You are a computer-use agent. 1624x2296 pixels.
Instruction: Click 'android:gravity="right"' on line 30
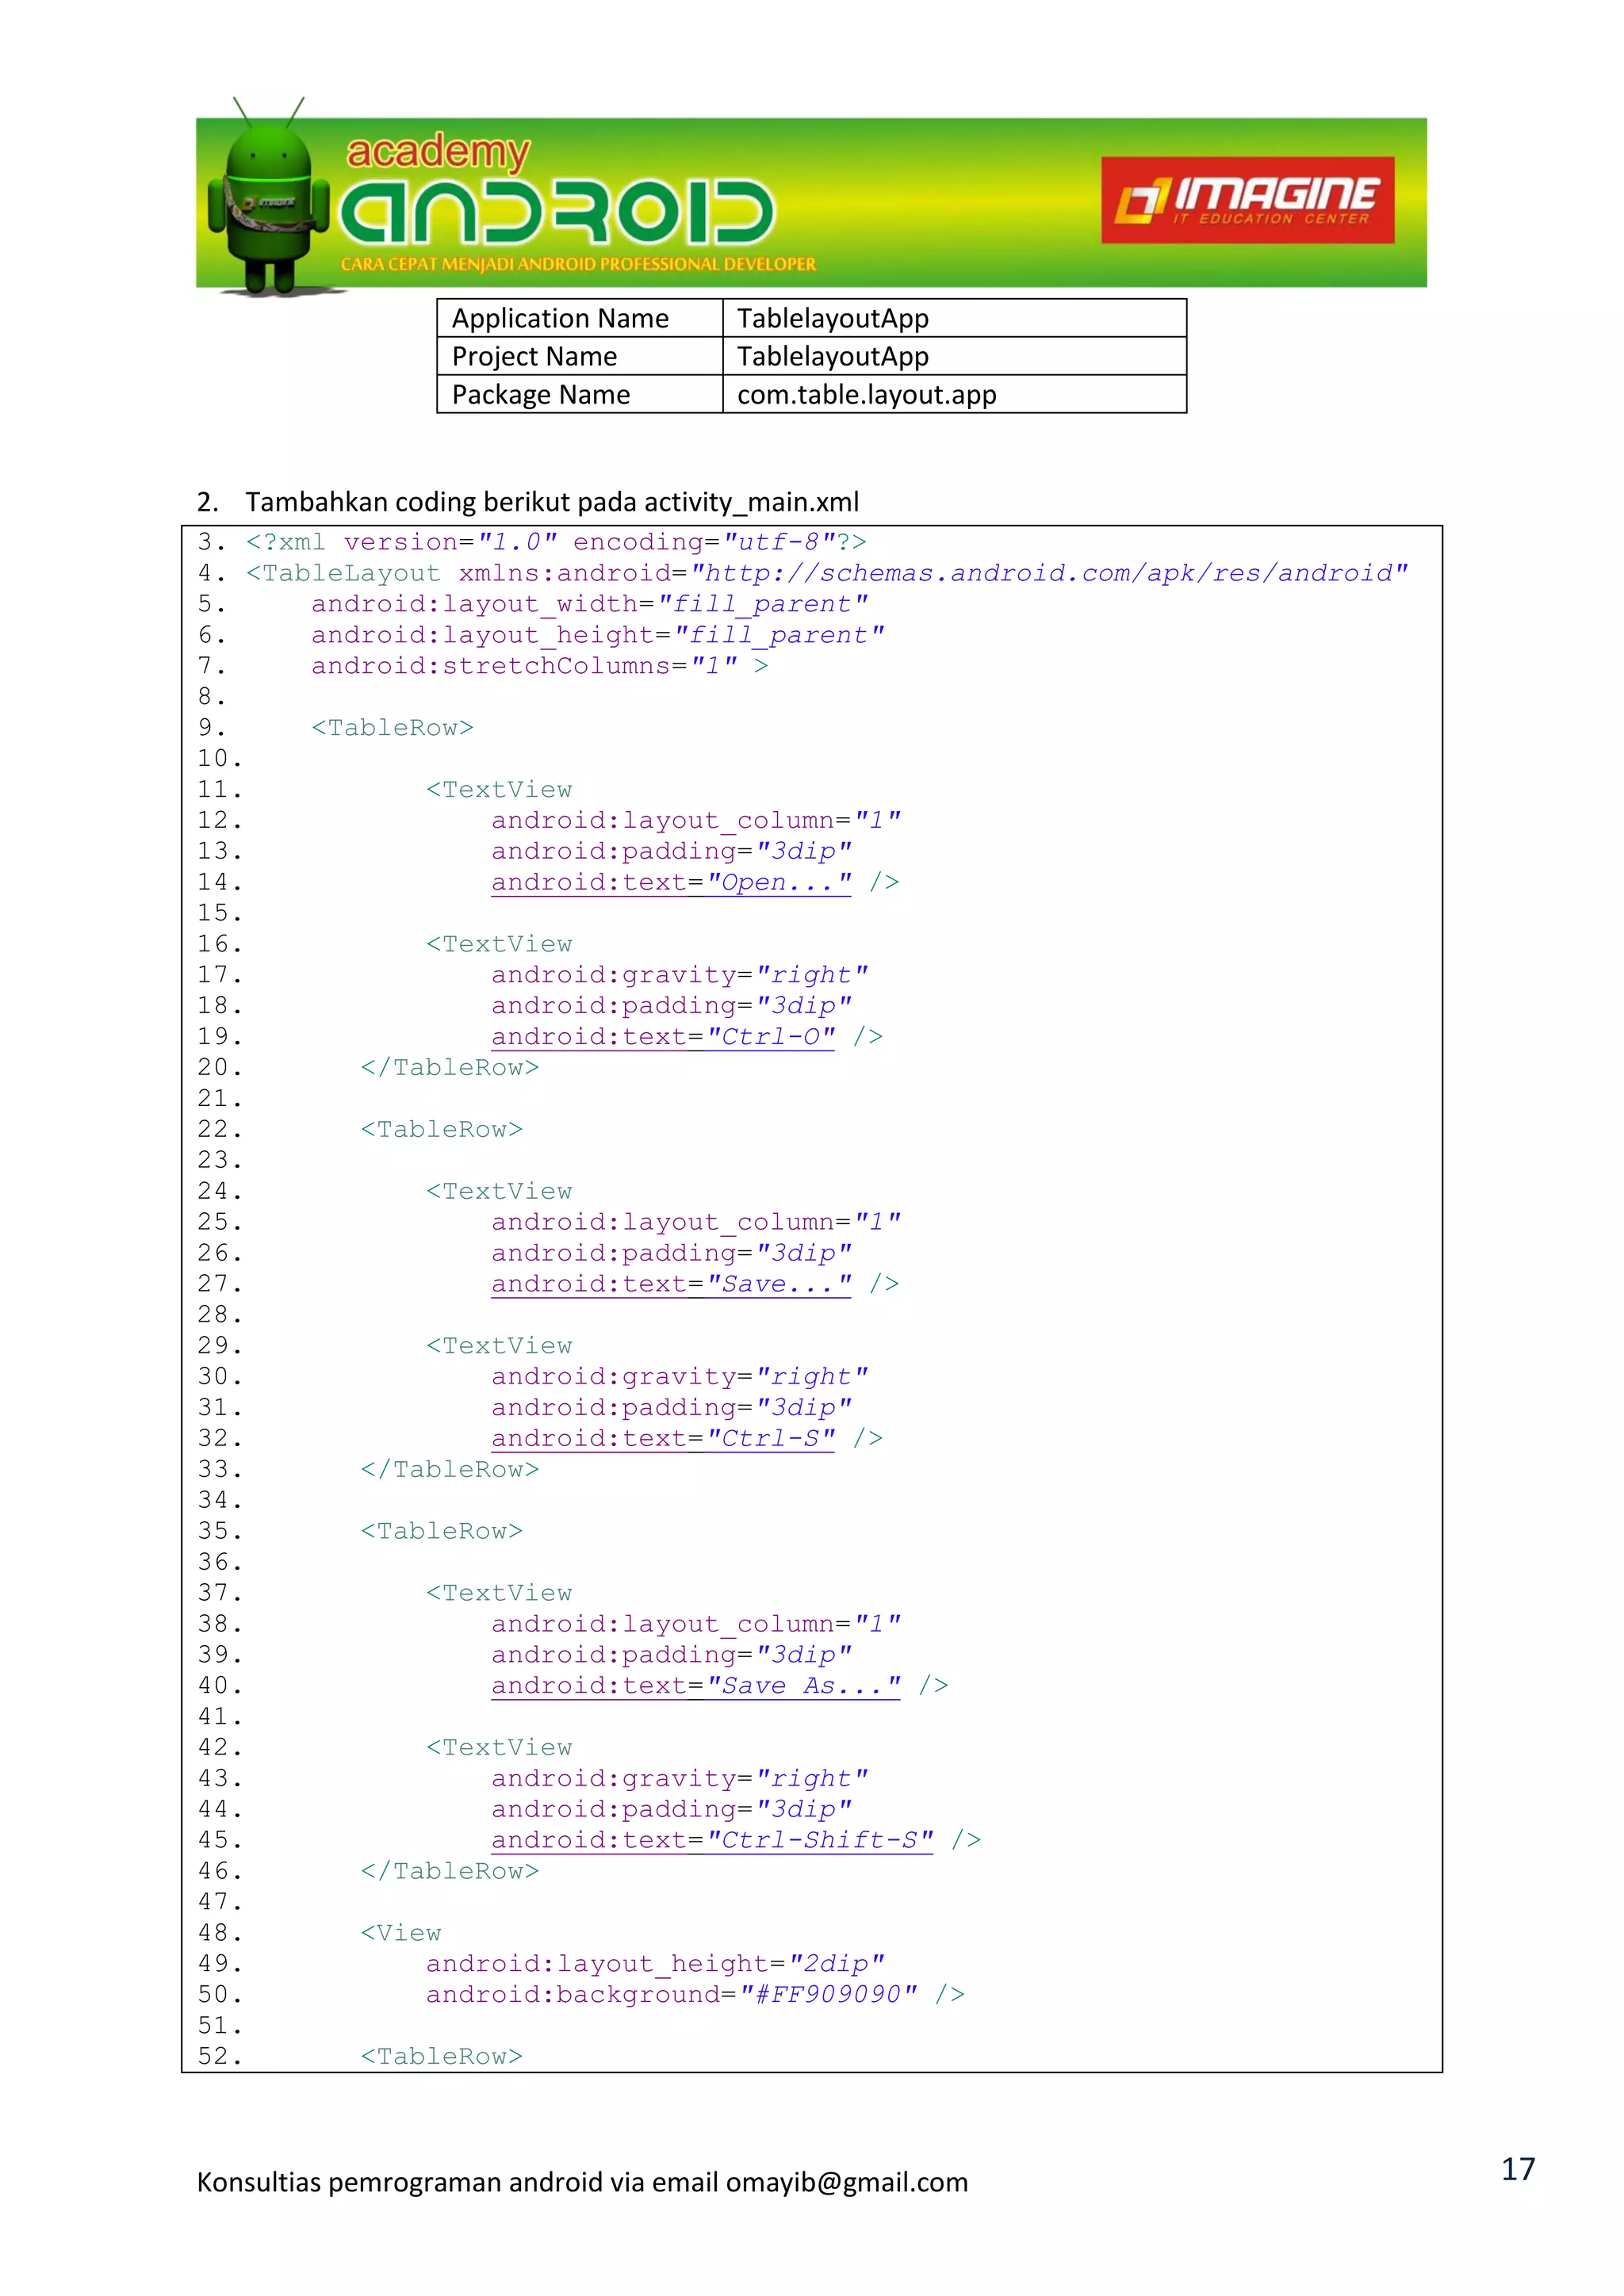click(680, 1377)
